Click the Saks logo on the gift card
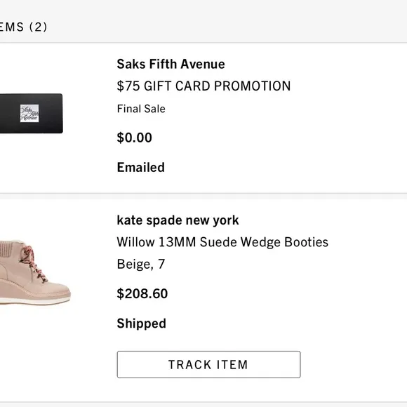 pos(29,114)
